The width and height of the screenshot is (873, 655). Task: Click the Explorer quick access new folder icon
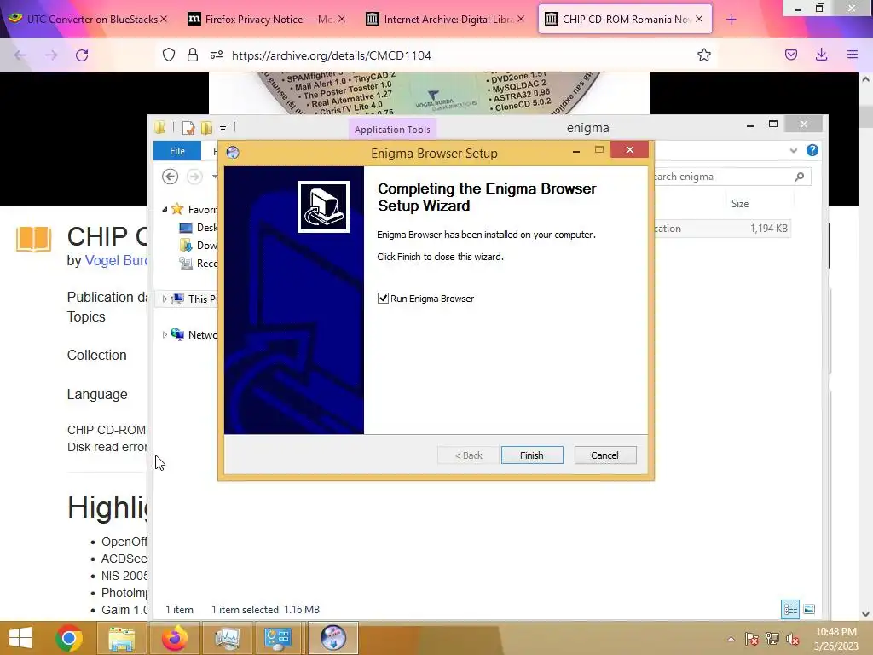click(x=206, y=128)
